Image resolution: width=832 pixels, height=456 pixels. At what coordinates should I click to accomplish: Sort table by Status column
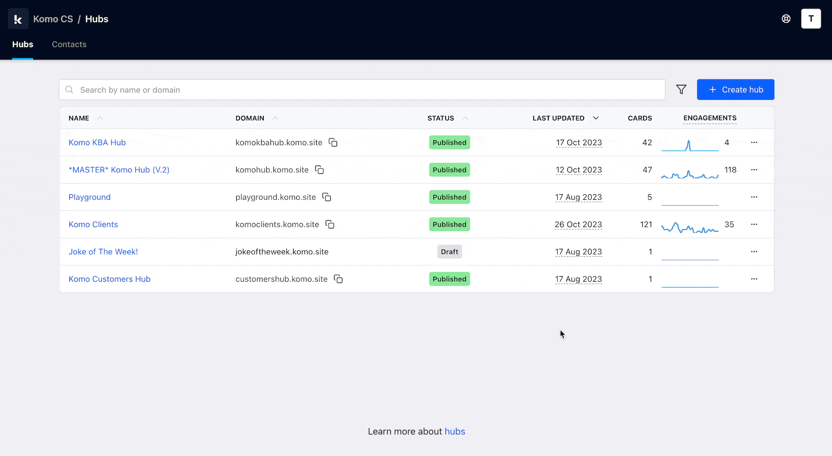441,118
